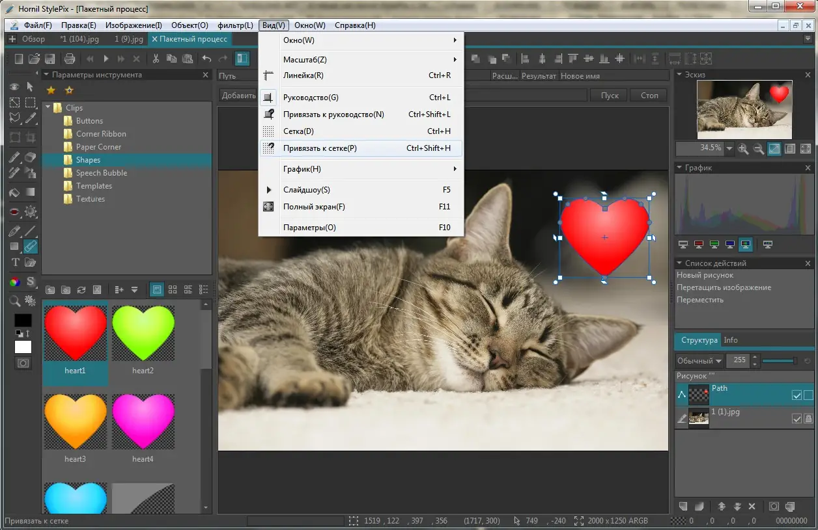818x530 pixels.
Task: Select the clip (paperclip) tool
Action: [30, 246]
